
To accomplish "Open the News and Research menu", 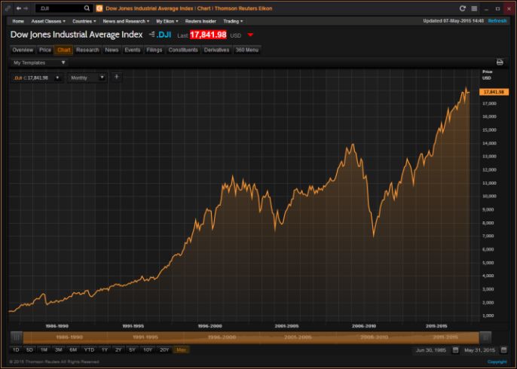I will click(126, 21).
